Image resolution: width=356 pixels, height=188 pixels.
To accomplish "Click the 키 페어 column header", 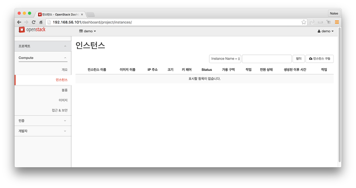I will (x=187, y=70).
